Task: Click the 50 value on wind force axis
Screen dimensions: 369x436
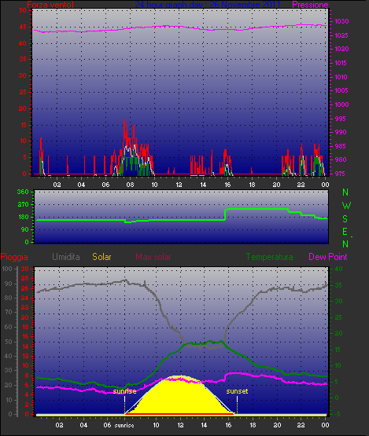Action: (23, 10)
